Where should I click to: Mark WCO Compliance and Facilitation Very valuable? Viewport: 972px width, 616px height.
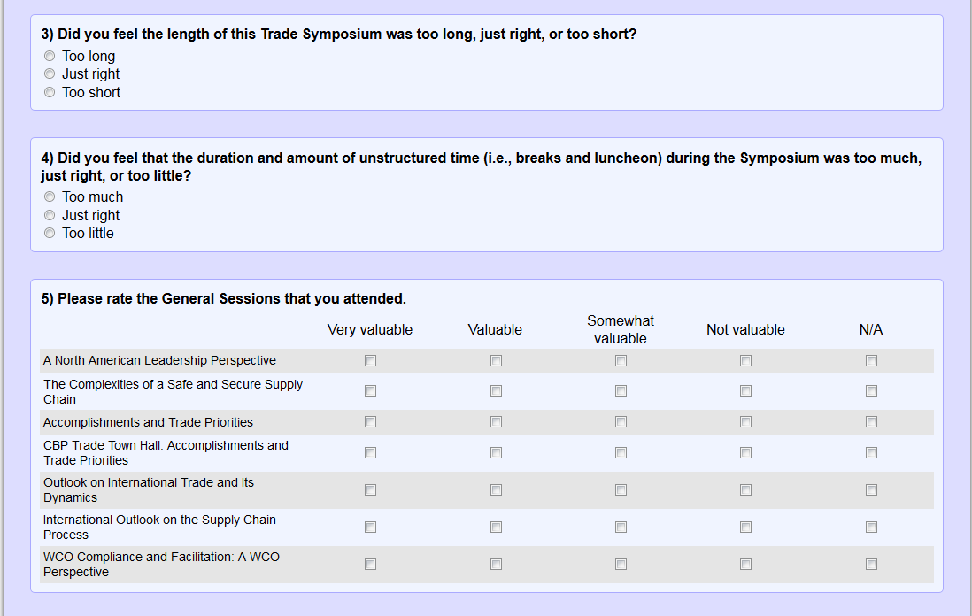(370, 565)
